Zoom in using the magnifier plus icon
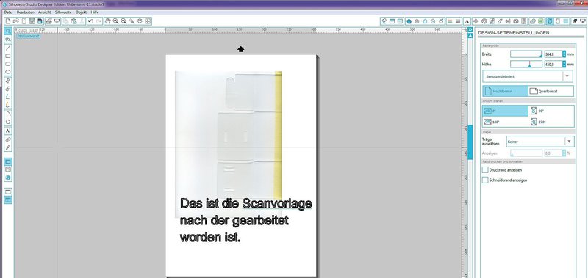Screen dimensions: 588x278 [x=116, y=21]
